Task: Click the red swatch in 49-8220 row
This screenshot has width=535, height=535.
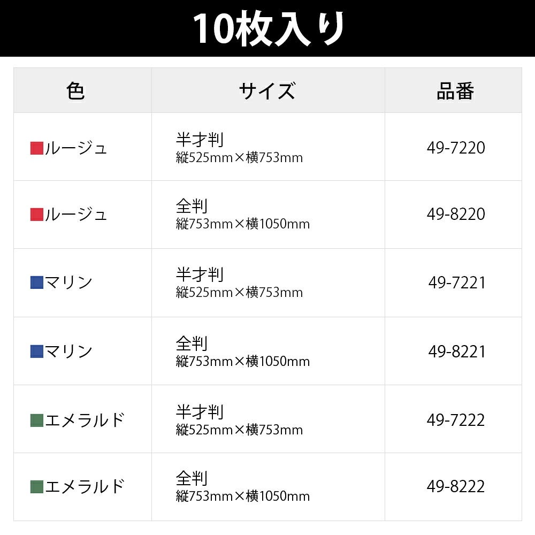Action: pyautogui.click(x=37, y=215)
